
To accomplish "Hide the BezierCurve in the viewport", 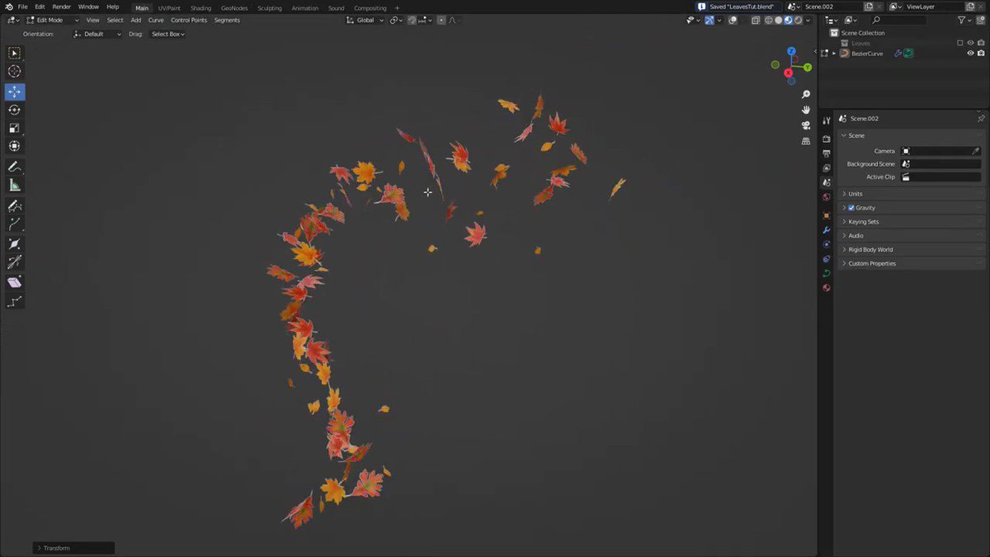I will [970, 53].
